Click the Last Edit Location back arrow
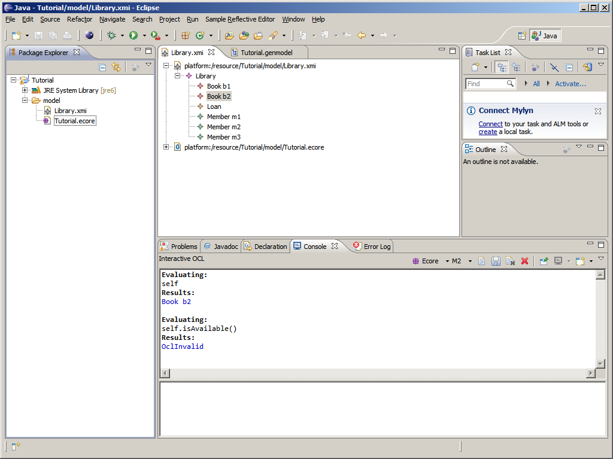613x459 pixels. [347, 35]
